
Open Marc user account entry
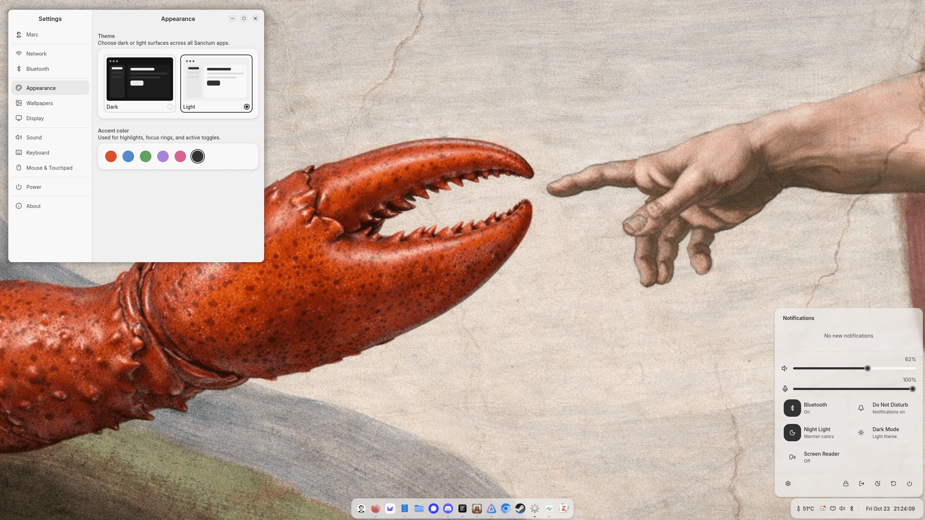click(x=50, y=35)
